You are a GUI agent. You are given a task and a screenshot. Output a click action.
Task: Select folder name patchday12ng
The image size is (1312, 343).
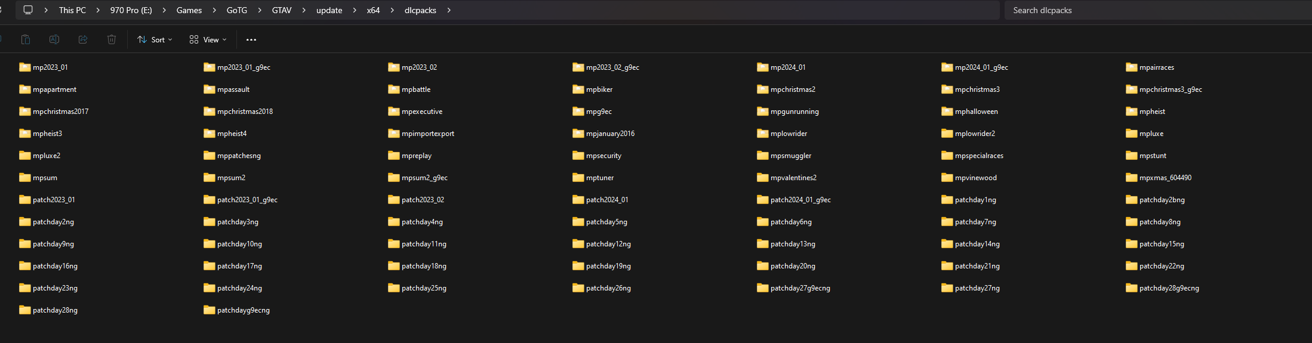pos(608,244)
